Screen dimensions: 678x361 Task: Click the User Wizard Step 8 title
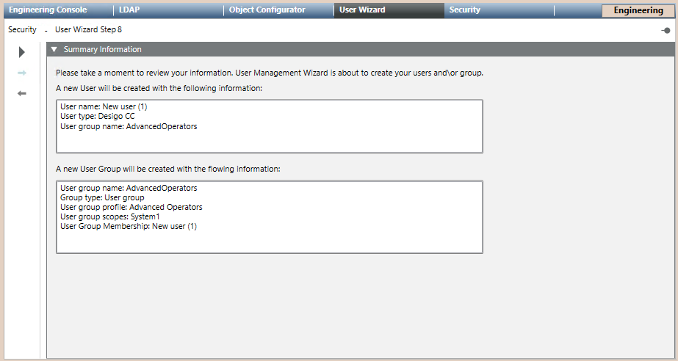coord(88,30)
